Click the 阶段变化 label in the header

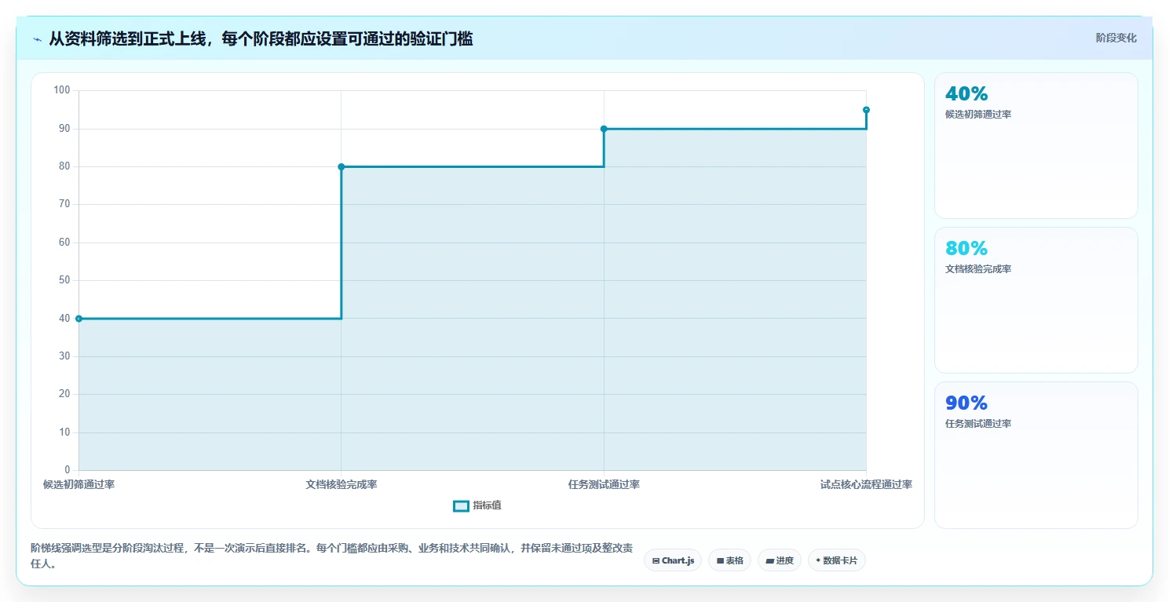(x=1116, y=38)
